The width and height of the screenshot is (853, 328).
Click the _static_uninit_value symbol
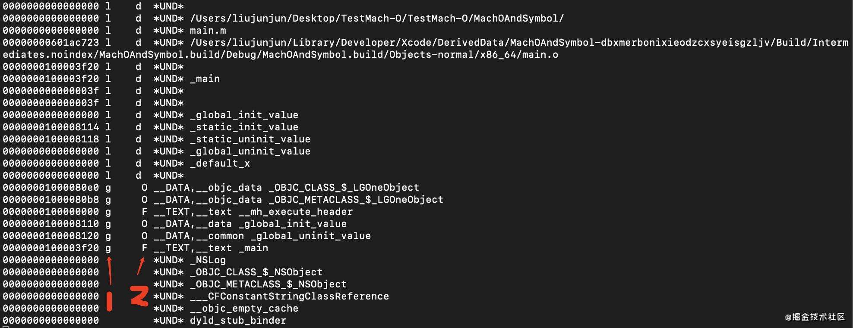(250, 139)
